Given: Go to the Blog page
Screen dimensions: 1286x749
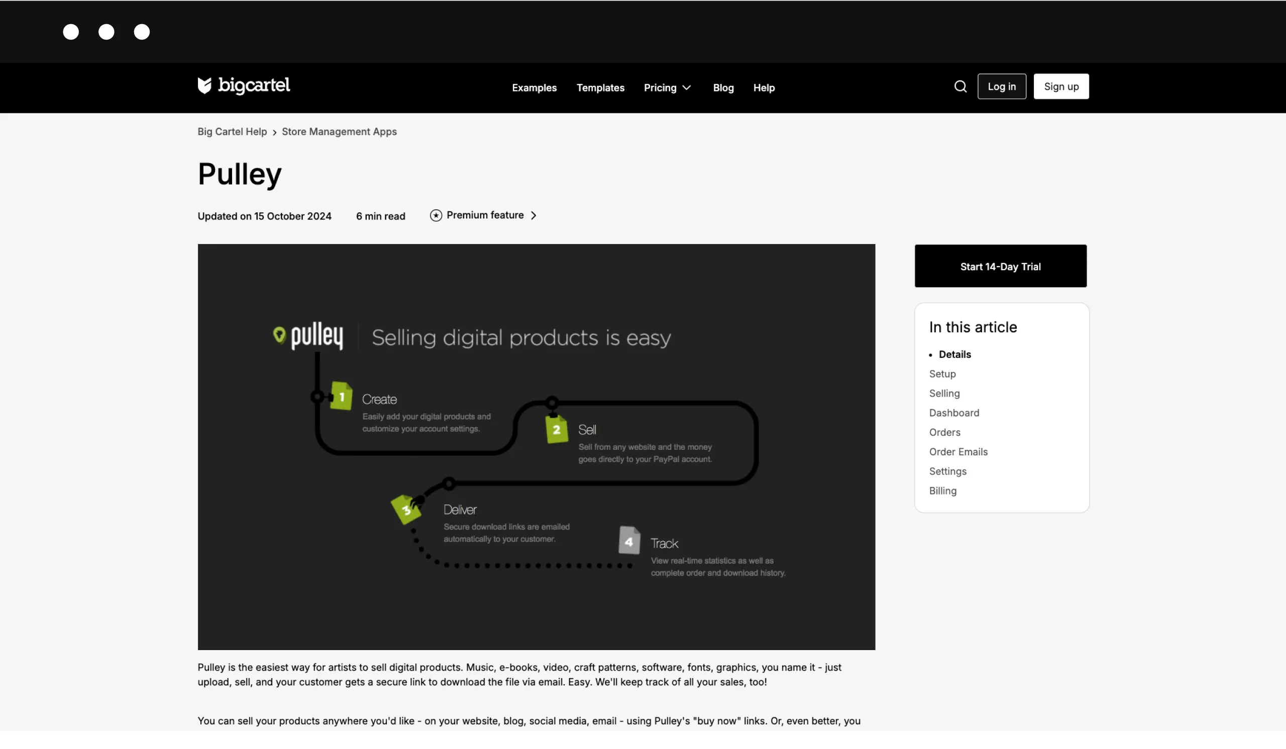Looking at the screenshot, I should 722,88.
